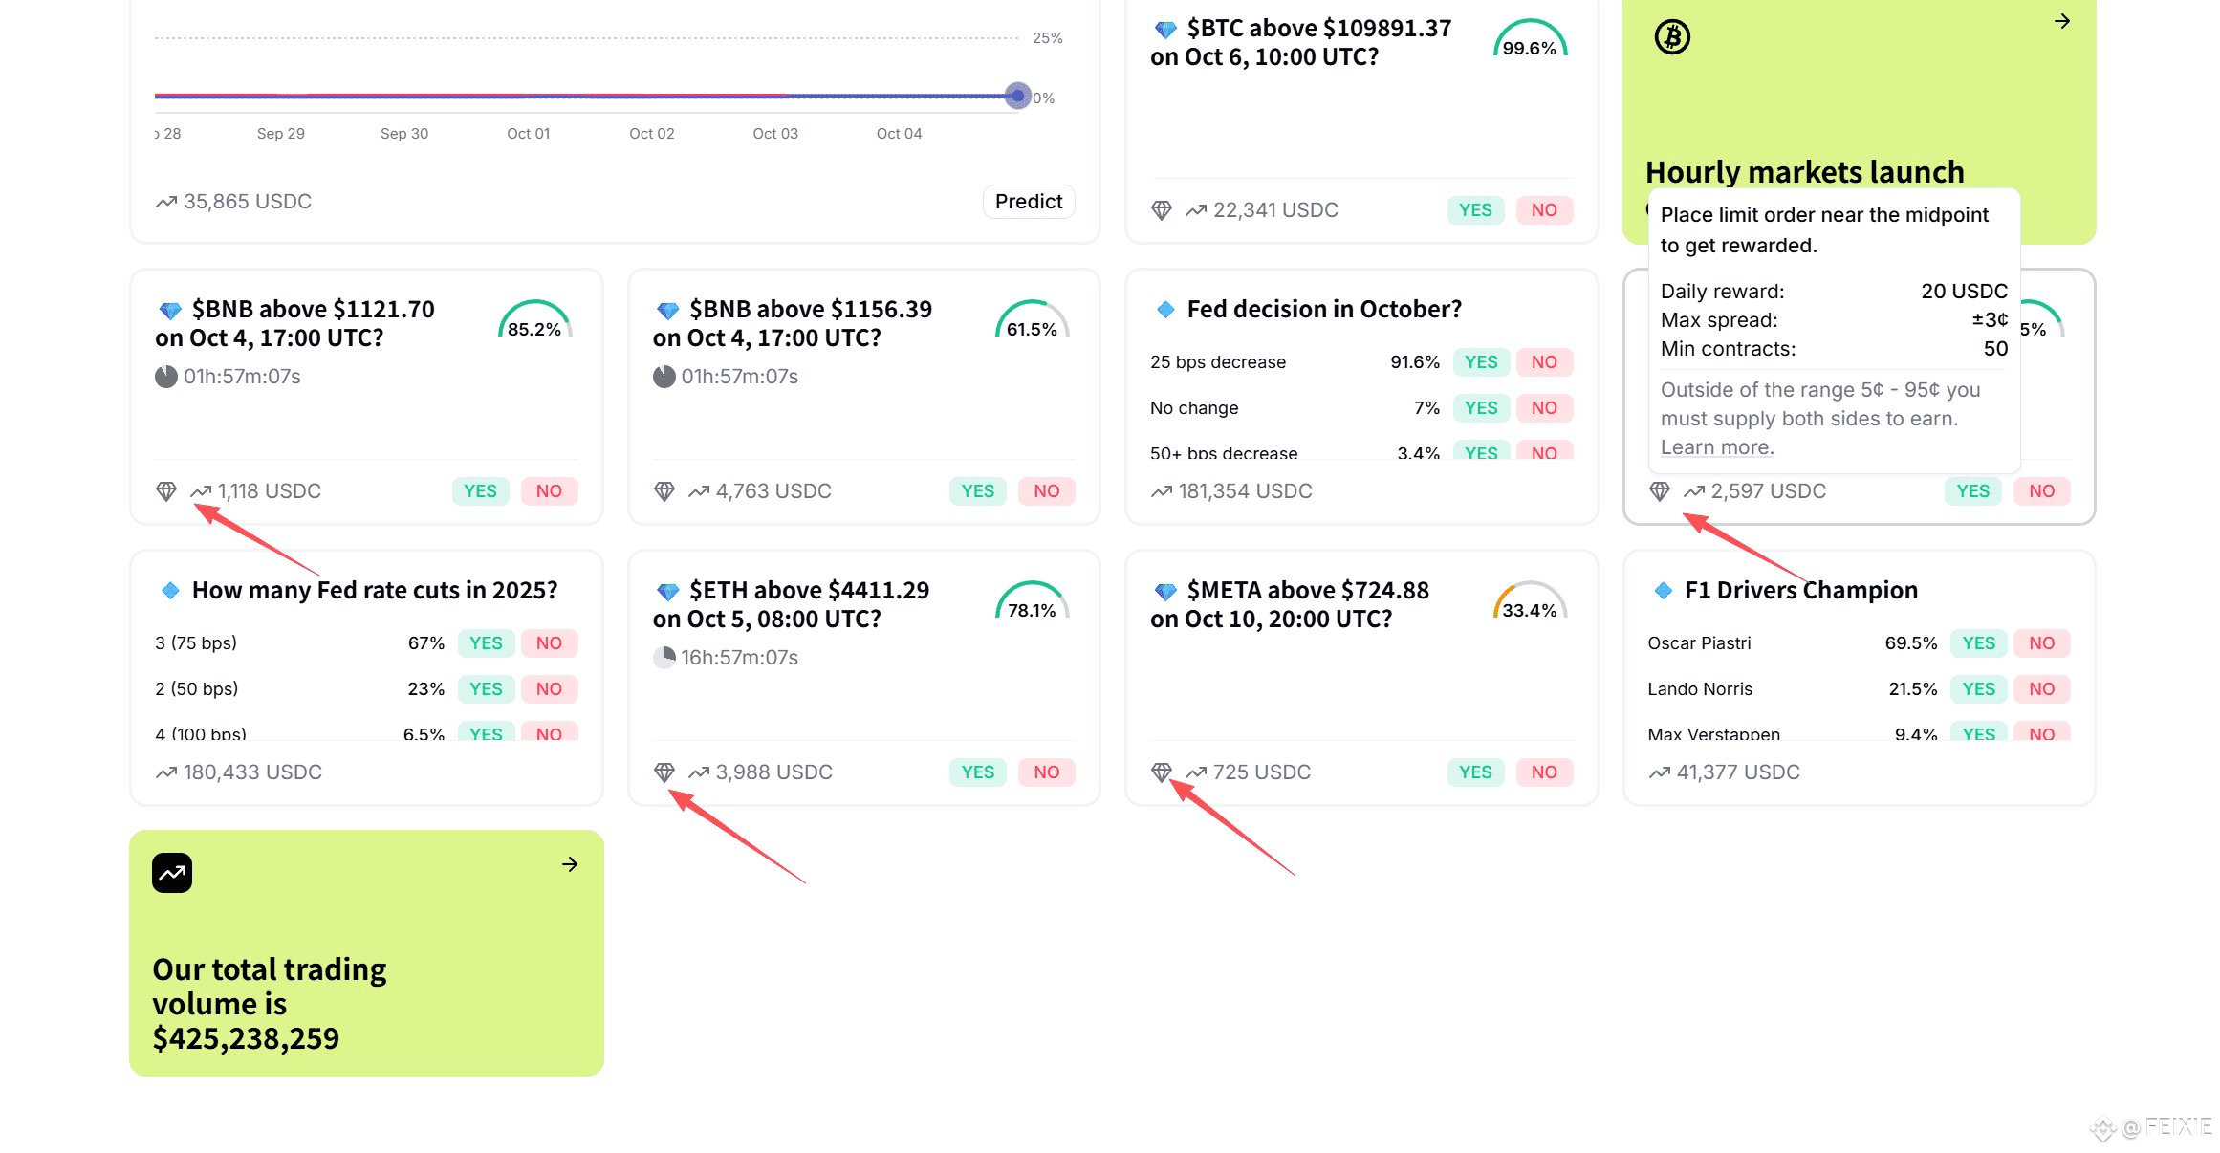Click the reward diamond icon on the $BNB above $1156.39 card
The width and height of the screenshot is (2220, 1153).
tap(664, 490)
